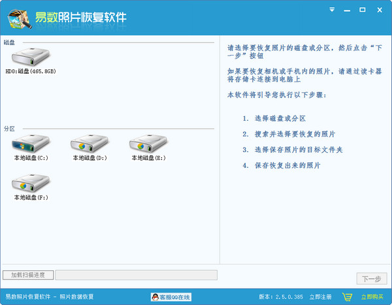This screenshot has height=305, width=392.
Task: Select local disk C: drive icon
Action: pyautogui.click(x=31, y=142)
